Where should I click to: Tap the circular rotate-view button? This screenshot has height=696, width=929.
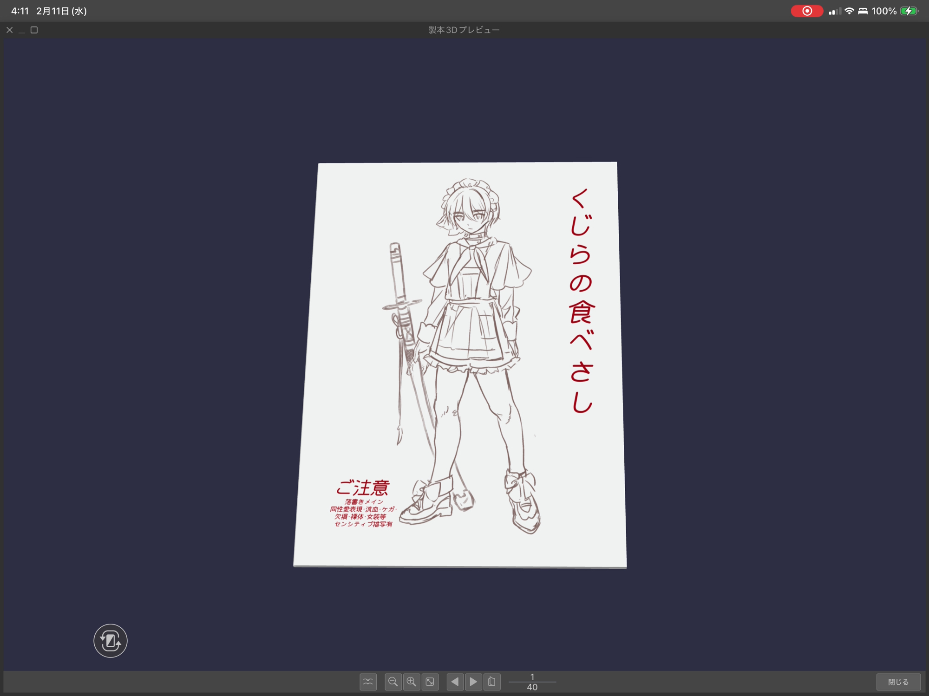tap(111, 641)
